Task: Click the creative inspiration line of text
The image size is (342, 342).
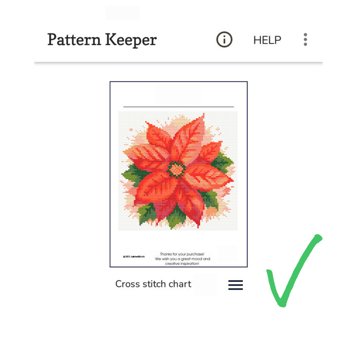Action: [x=182, y=264]
